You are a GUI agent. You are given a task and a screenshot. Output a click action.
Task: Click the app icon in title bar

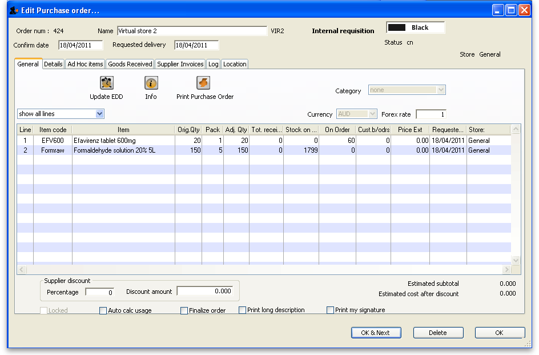tap(13, 10)
